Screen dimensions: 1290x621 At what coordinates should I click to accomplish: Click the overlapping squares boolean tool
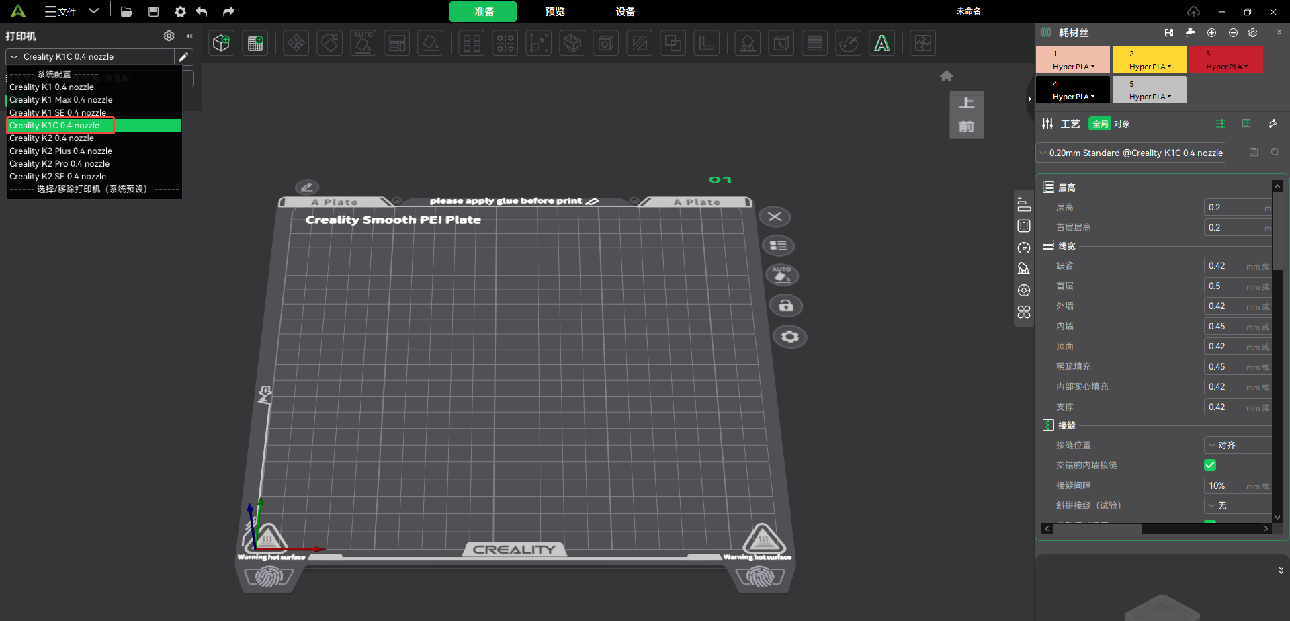point(673,44)
